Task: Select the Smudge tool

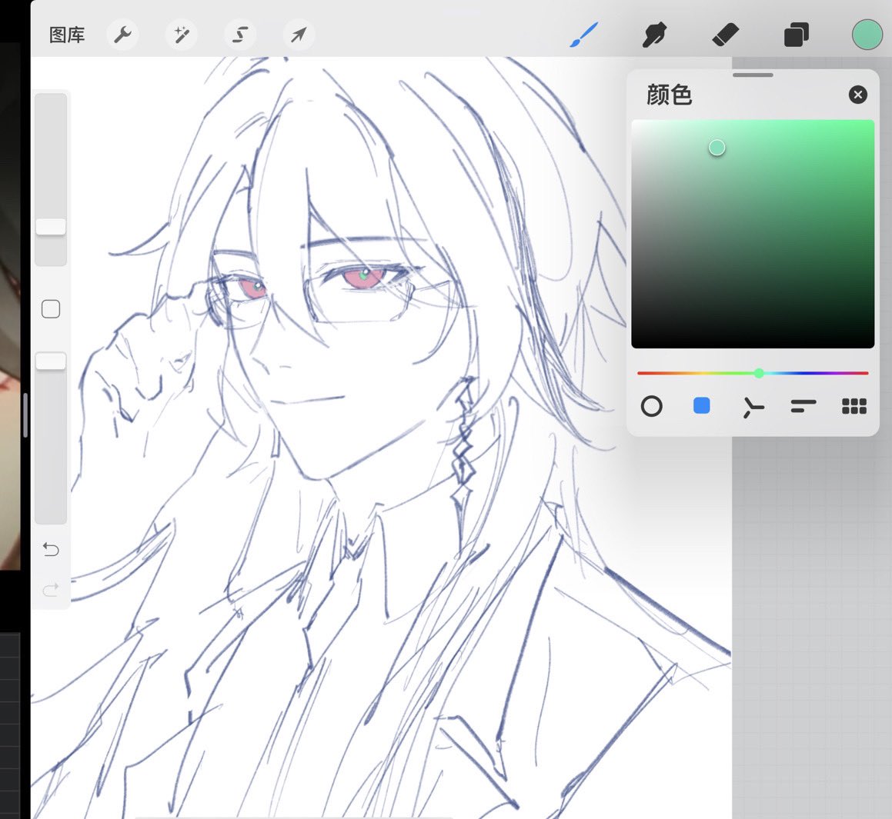Action: pos(654,35)
